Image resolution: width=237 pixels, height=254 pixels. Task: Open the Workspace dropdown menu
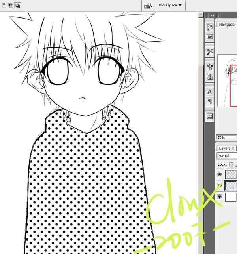pyautogui.click(x=170, y=5)
